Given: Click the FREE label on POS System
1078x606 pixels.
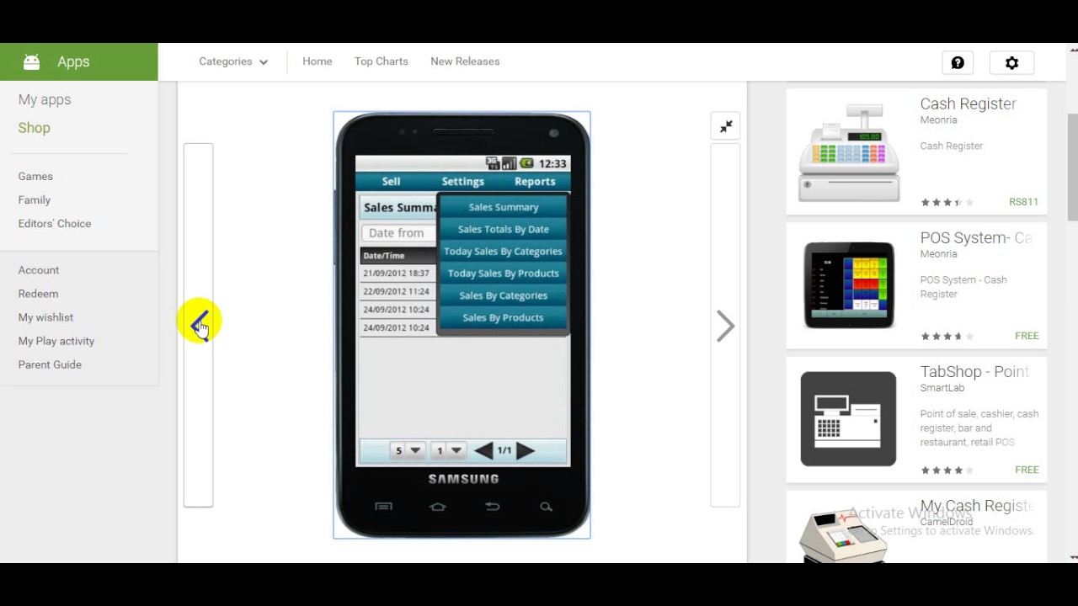Looking at the screenshot, I should click(1027, 336).
